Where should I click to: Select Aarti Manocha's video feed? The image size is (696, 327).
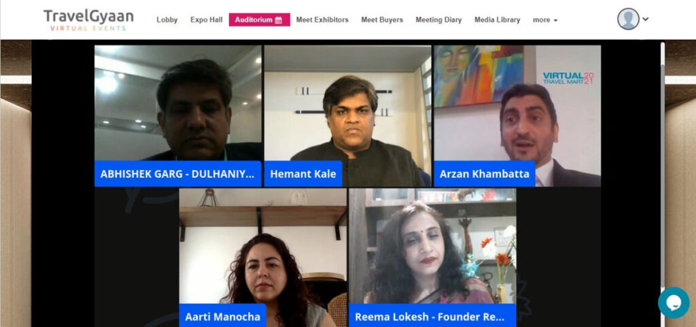(x=263, y=258)
